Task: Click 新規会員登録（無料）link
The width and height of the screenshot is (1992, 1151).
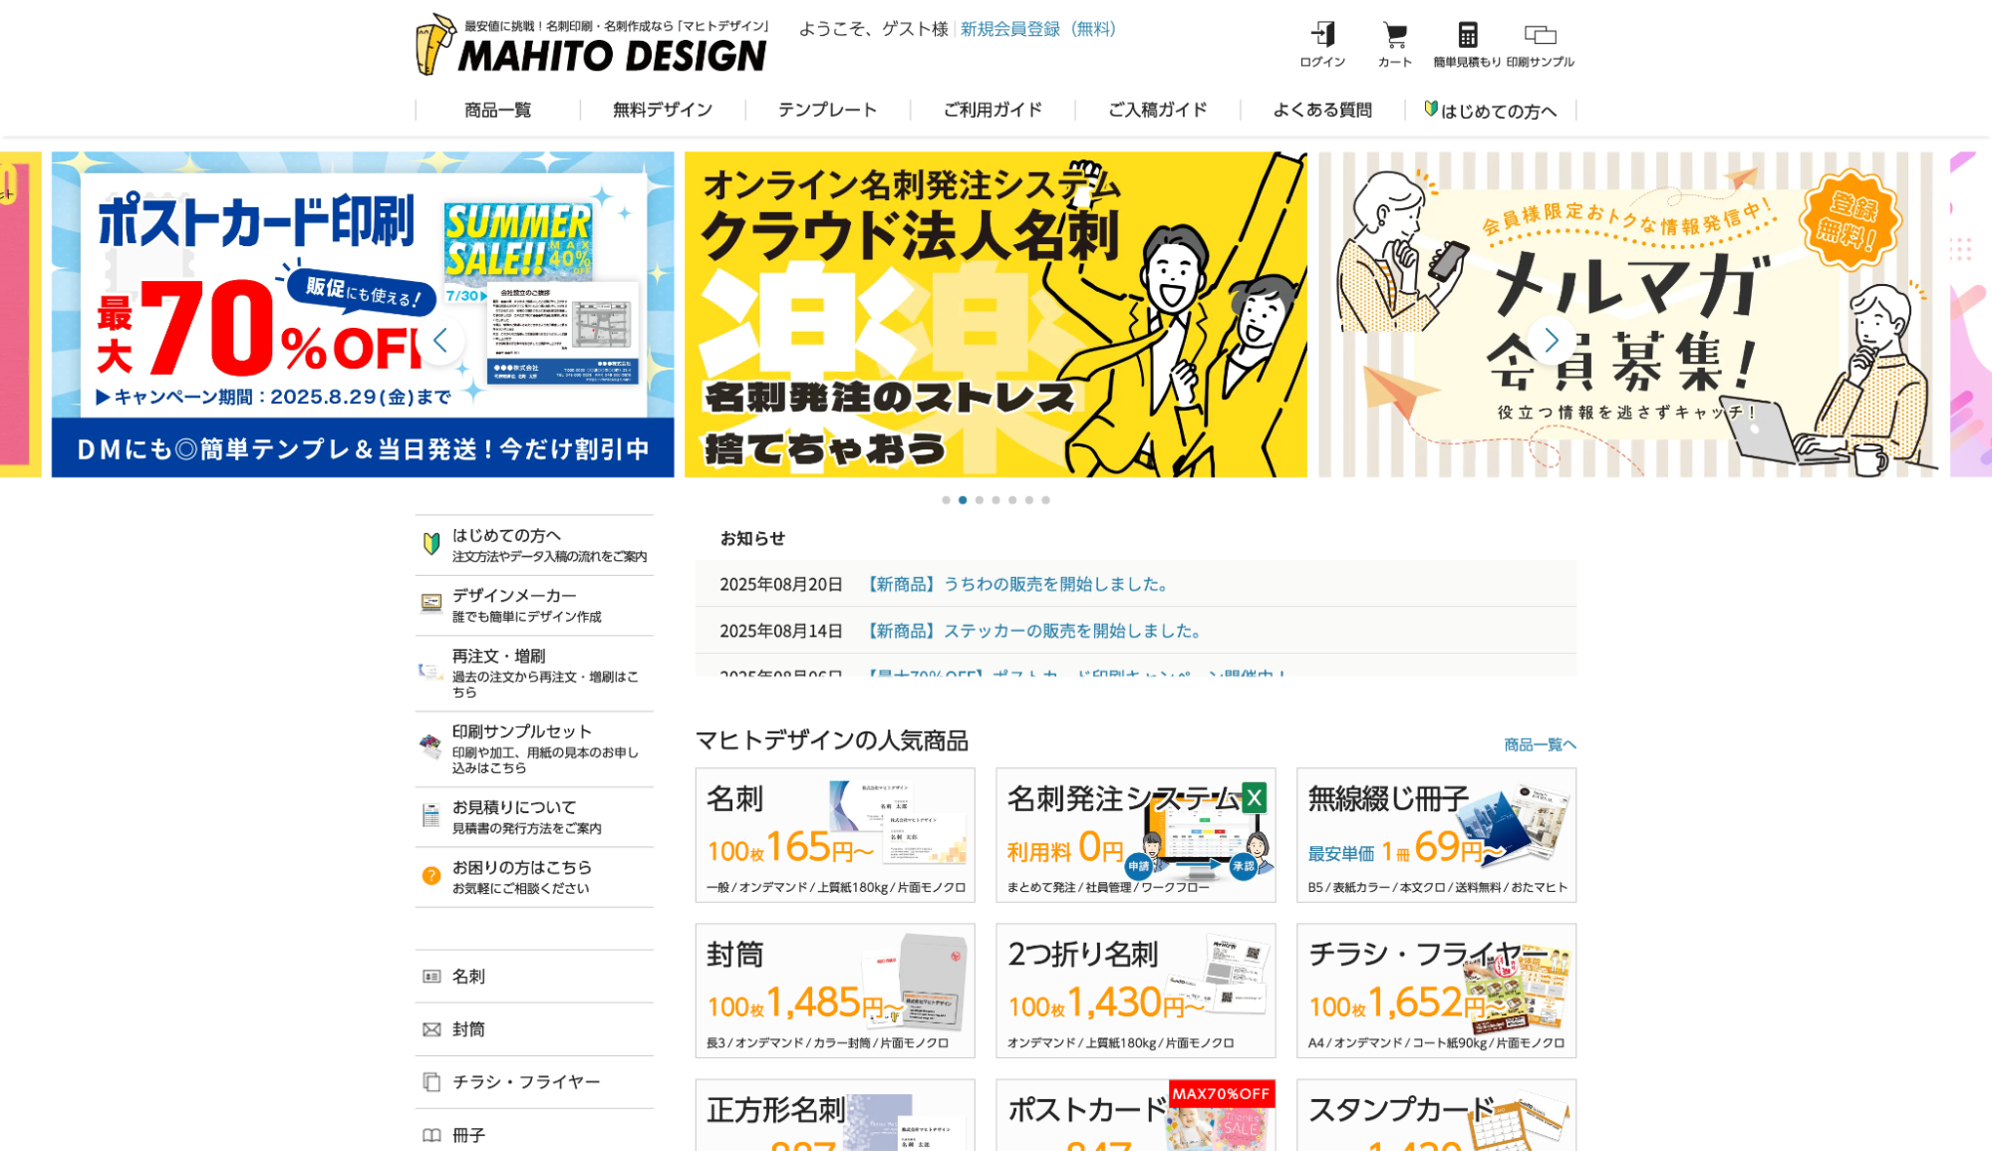Action: point(1038,29)
